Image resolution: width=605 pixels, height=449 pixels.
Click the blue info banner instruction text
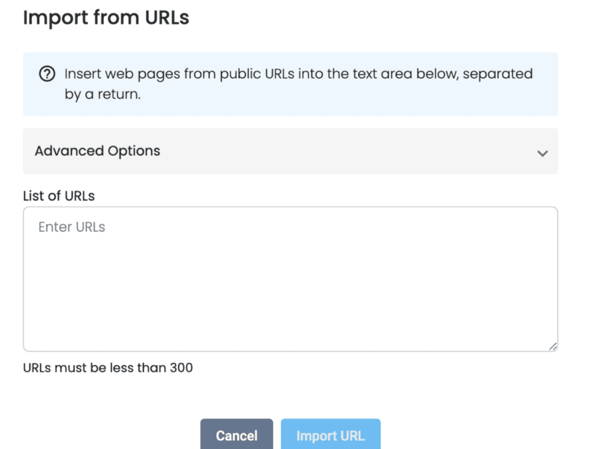(298, 74)
